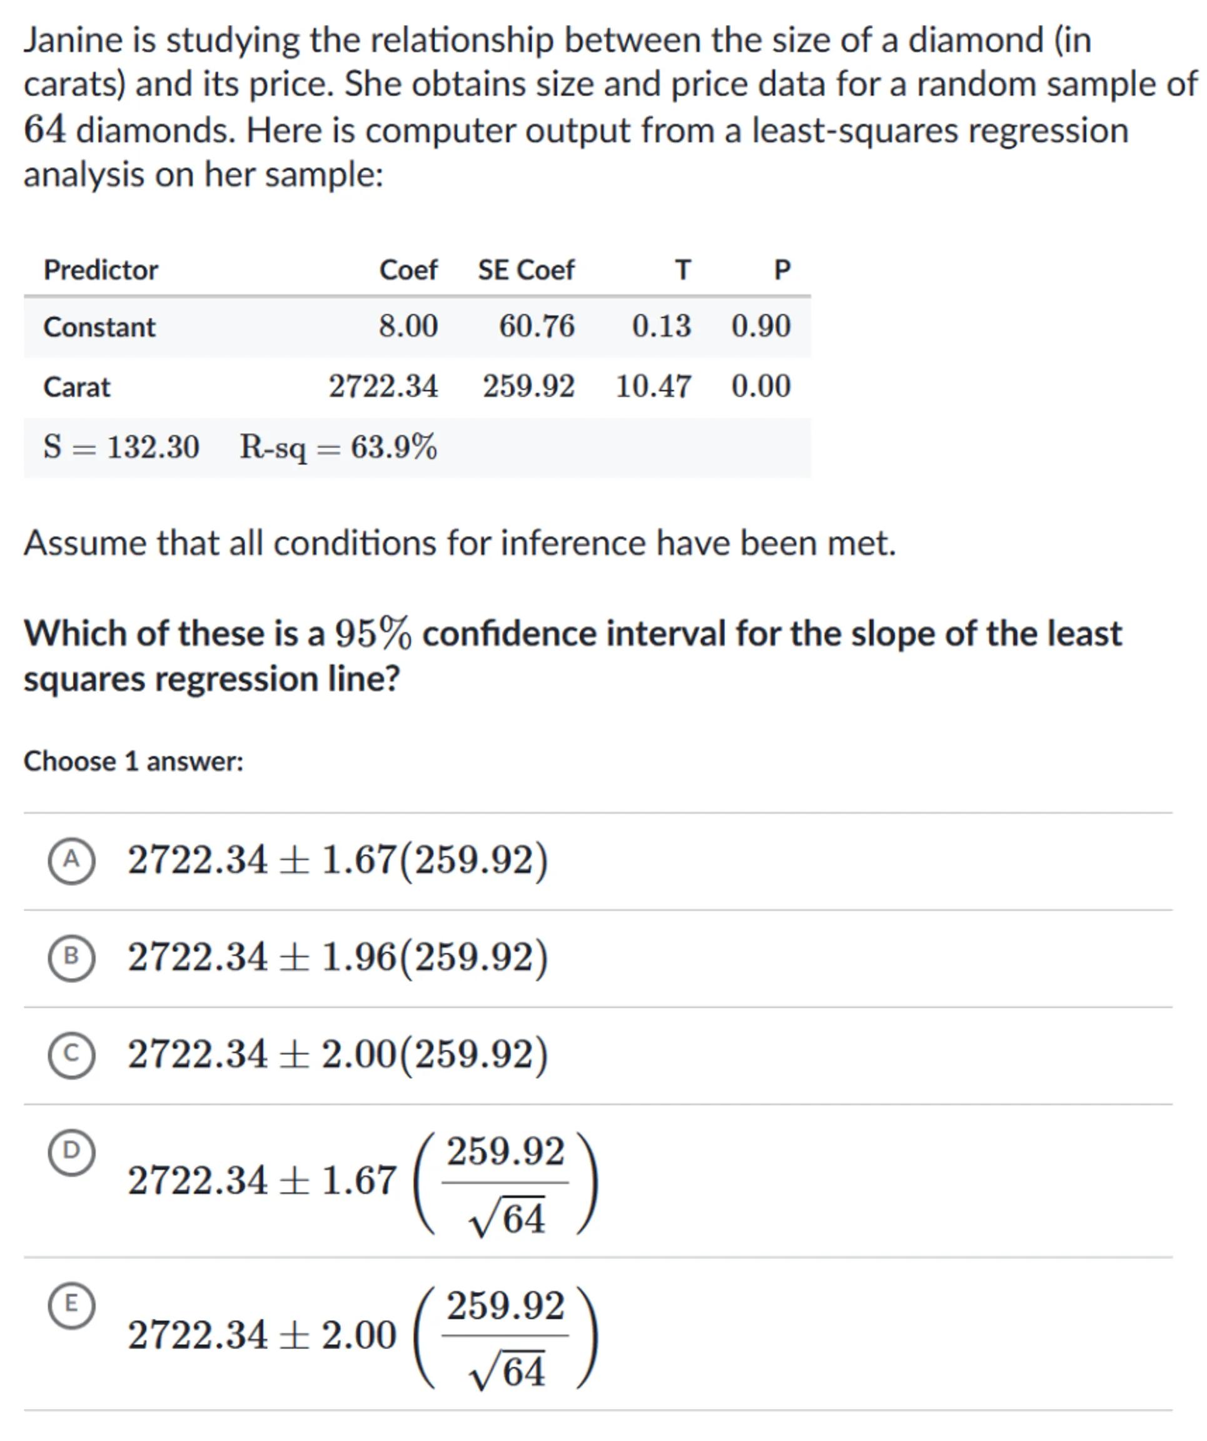Click the "Predictor" column header
This screenshot has width=1207, height=1441.
pos(101,270)
